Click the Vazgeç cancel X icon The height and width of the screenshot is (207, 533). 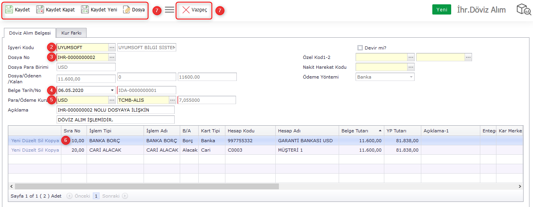coord(186,10)
